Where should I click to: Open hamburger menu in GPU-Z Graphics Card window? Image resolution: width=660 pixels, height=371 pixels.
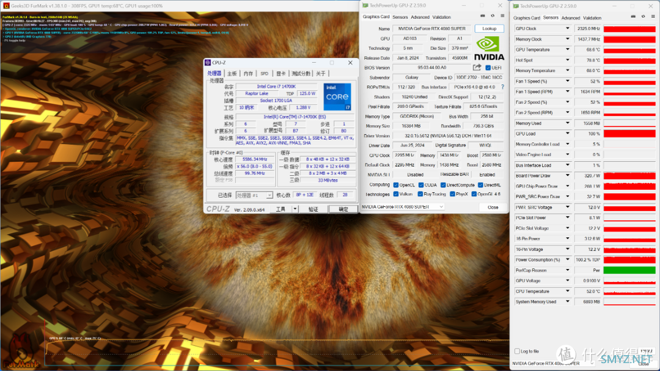[502, 16]
